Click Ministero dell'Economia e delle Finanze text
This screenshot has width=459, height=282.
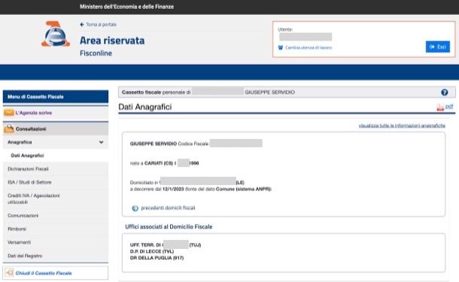(x=126, y=7)
